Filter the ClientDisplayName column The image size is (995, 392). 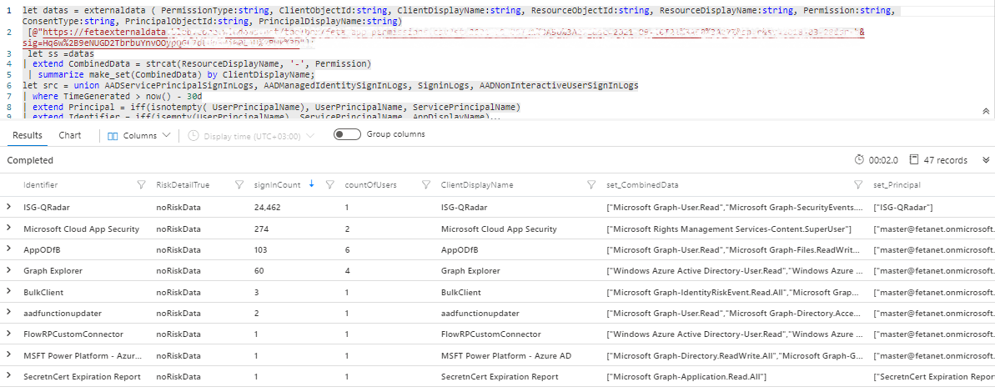point(591,185)
